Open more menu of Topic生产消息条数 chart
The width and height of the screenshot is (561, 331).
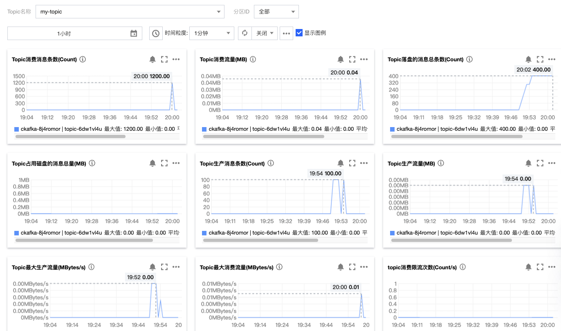pos(364,163)
